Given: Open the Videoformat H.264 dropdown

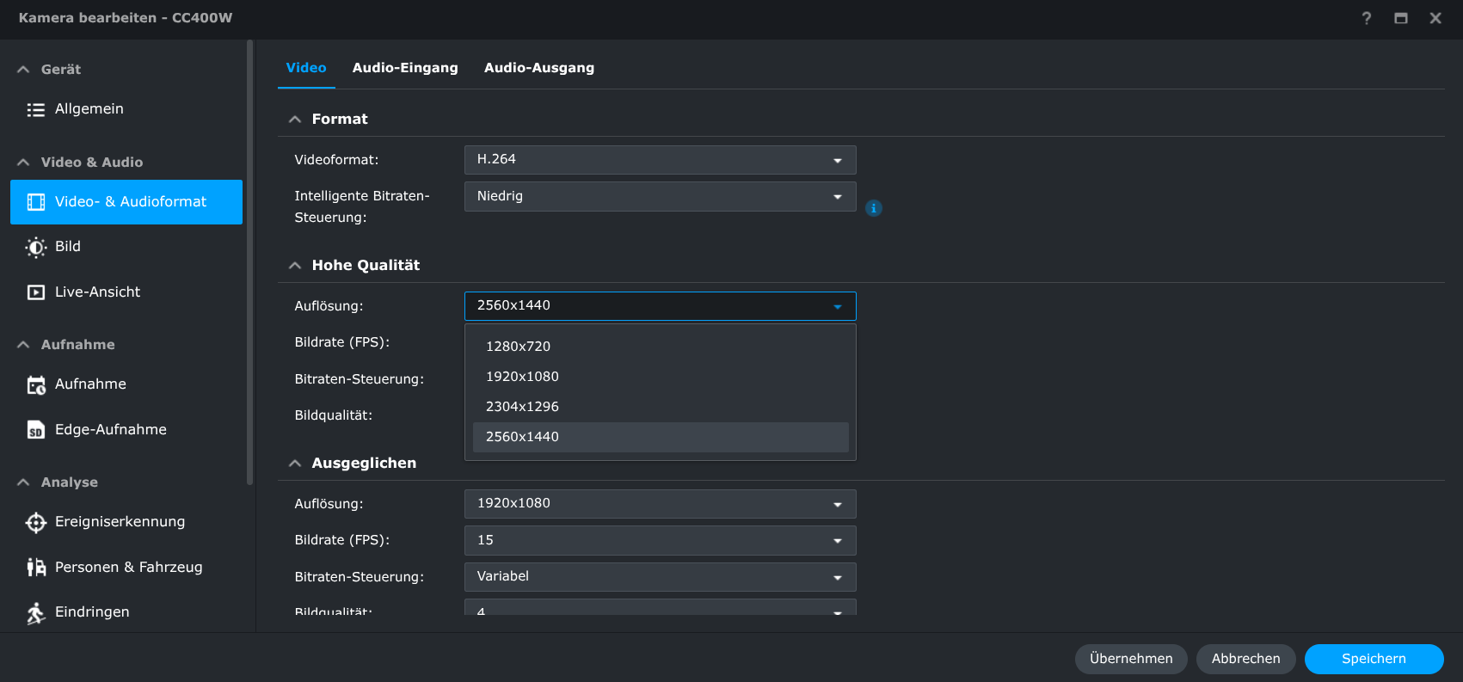Looking at the screenshot, I should click(660, 160).
